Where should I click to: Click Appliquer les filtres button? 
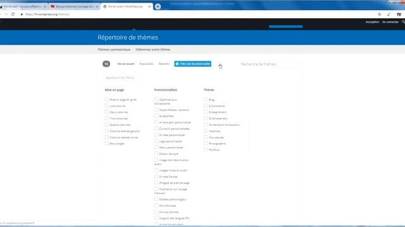(x=120, y=78)
